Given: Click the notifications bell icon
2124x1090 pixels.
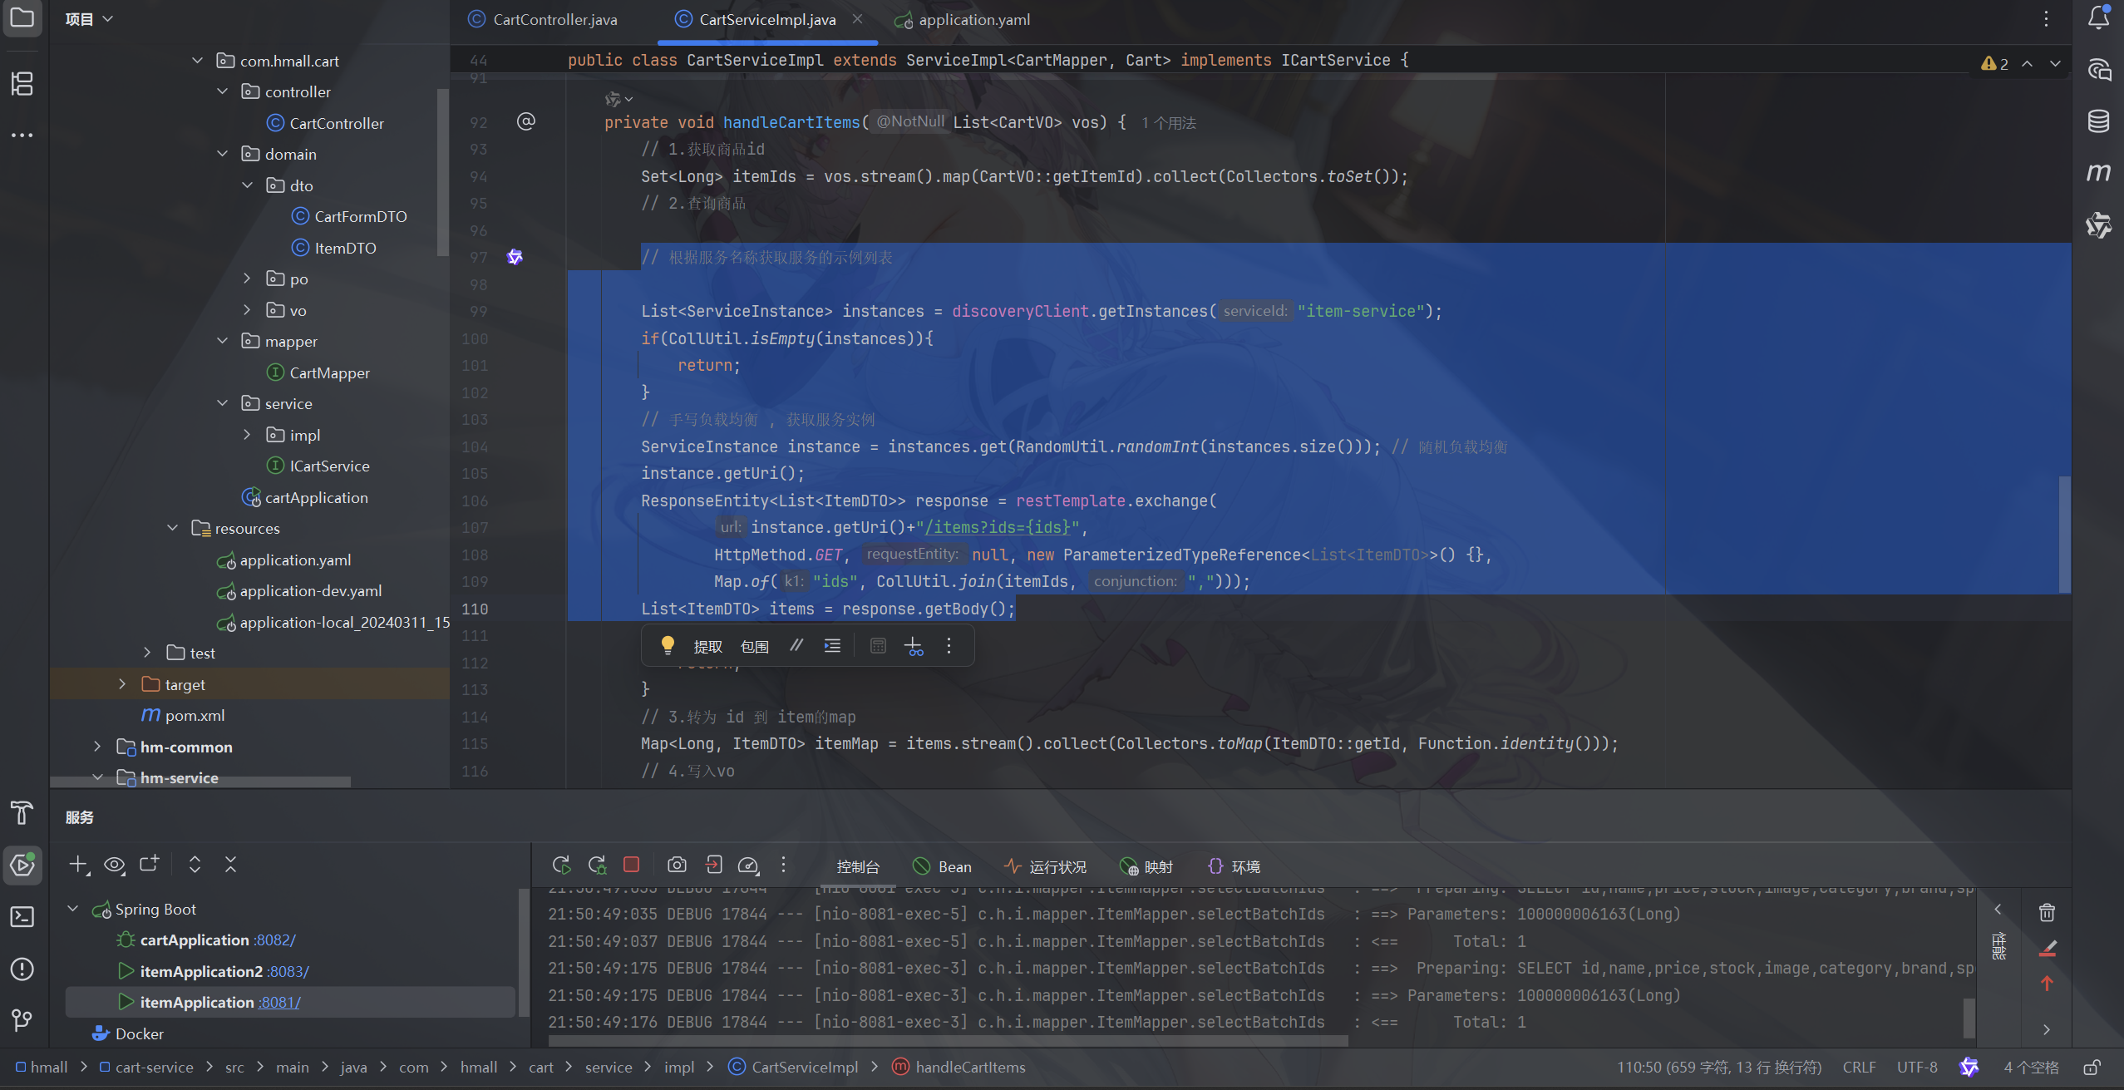Looking at the screenshot, I should (x=2098, y=17).
